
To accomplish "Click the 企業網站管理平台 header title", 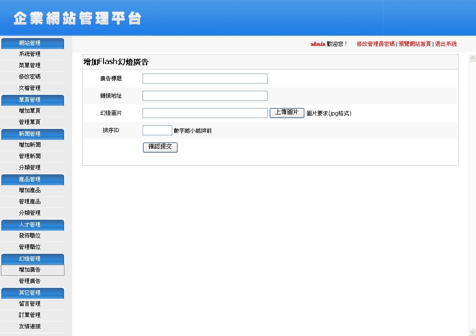I will 77,18.
